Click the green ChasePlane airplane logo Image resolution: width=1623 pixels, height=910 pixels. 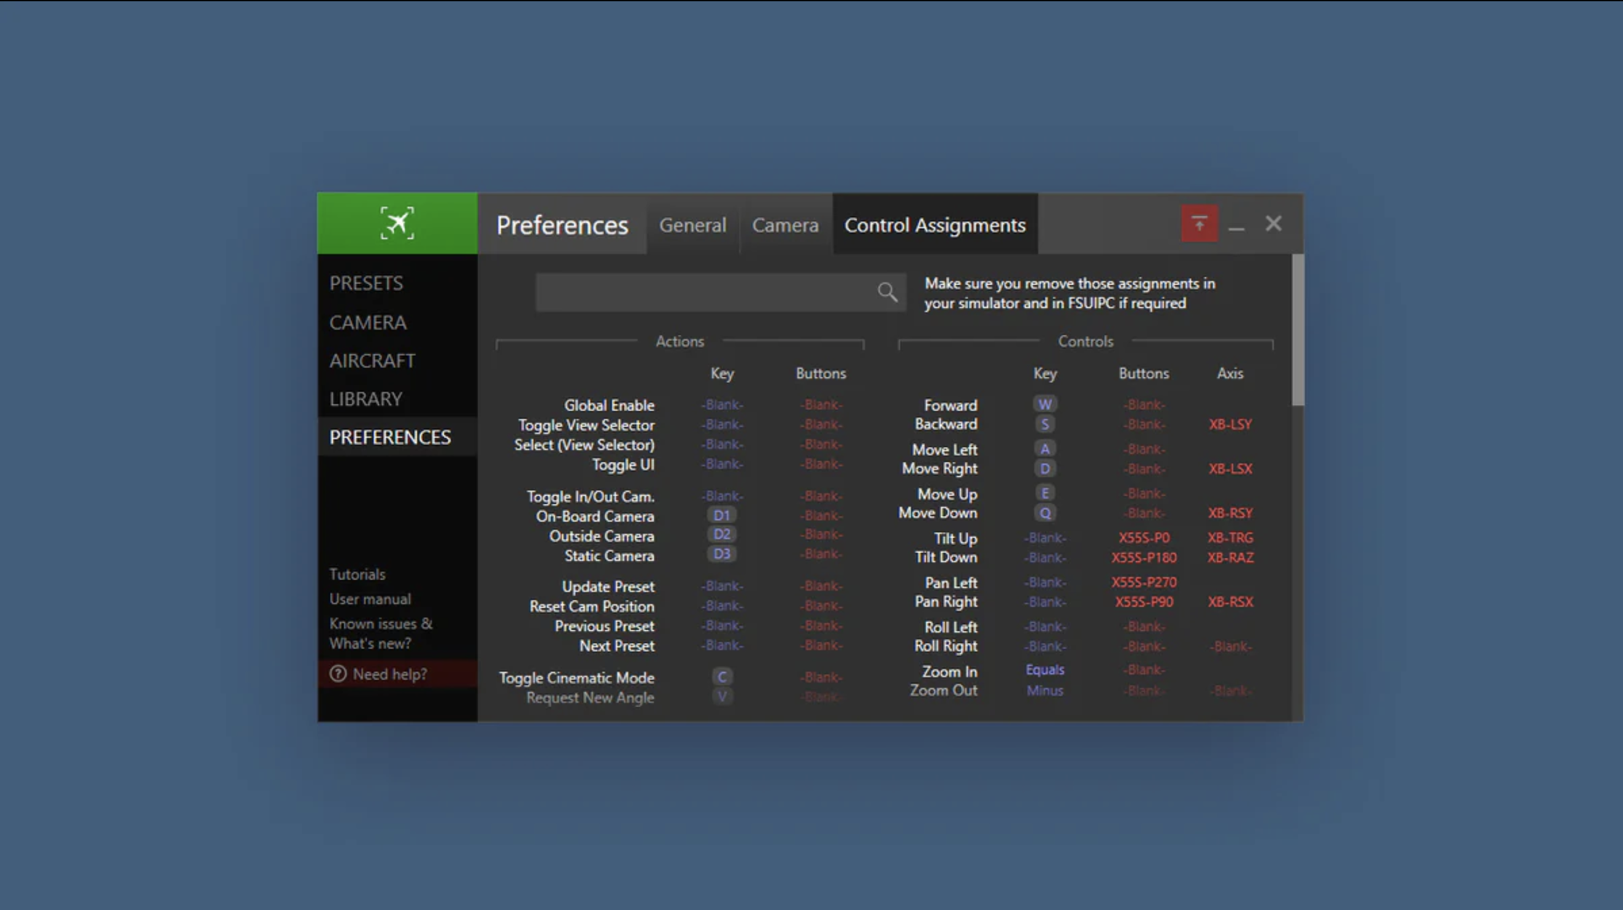pyautogui.click(x=397, y=223)
